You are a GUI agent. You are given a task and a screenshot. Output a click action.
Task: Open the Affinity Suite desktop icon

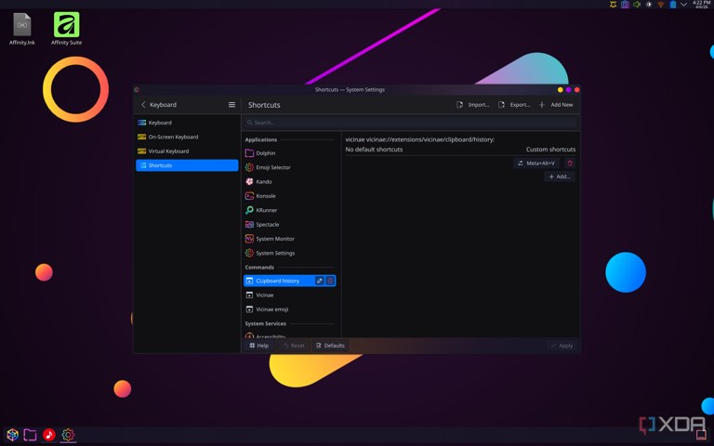click(x=66, y=26)
